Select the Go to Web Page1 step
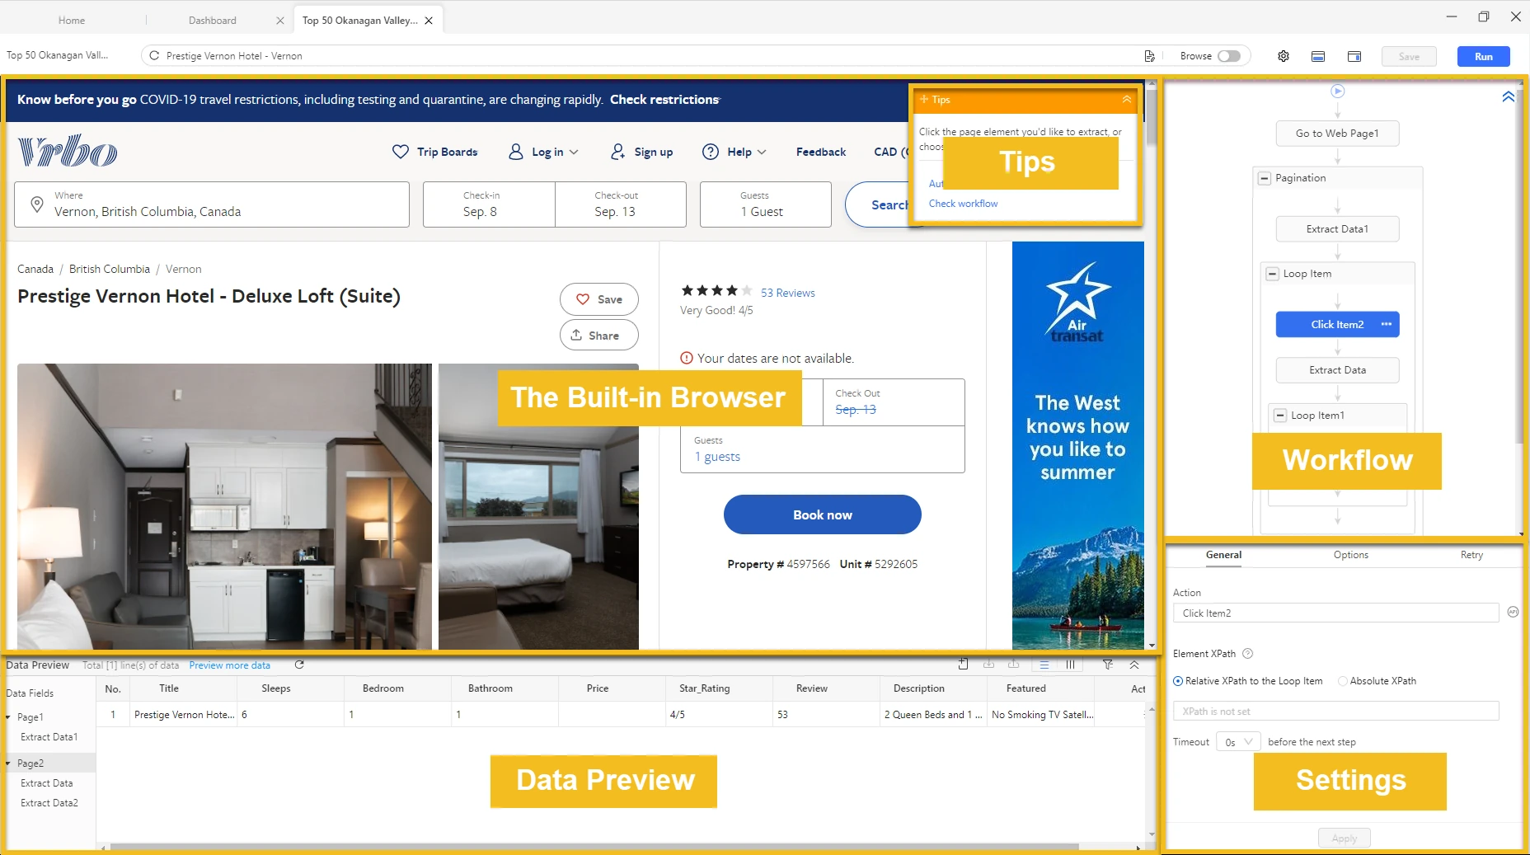1530x855 pixels. 1337,134
